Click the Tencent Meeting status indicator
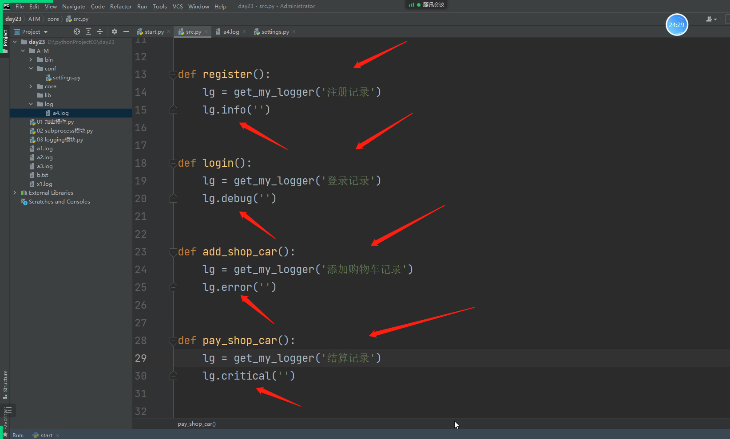Screen dimensions: 730x439 (427, 5)
